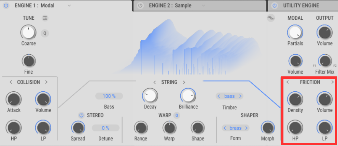Click the Modal Volume knob

pyautogui.click(x=295, y=61)
